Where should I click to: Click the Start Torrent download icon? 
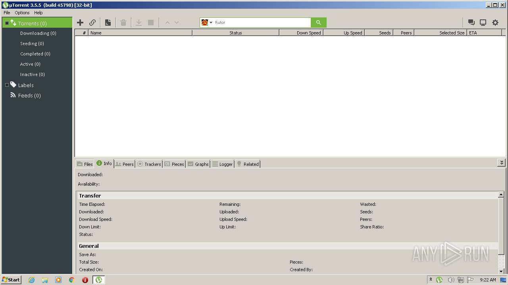[139, 23]
